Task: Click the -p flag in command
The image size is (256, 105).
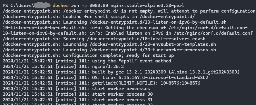Action: click(x=84, y=6)
